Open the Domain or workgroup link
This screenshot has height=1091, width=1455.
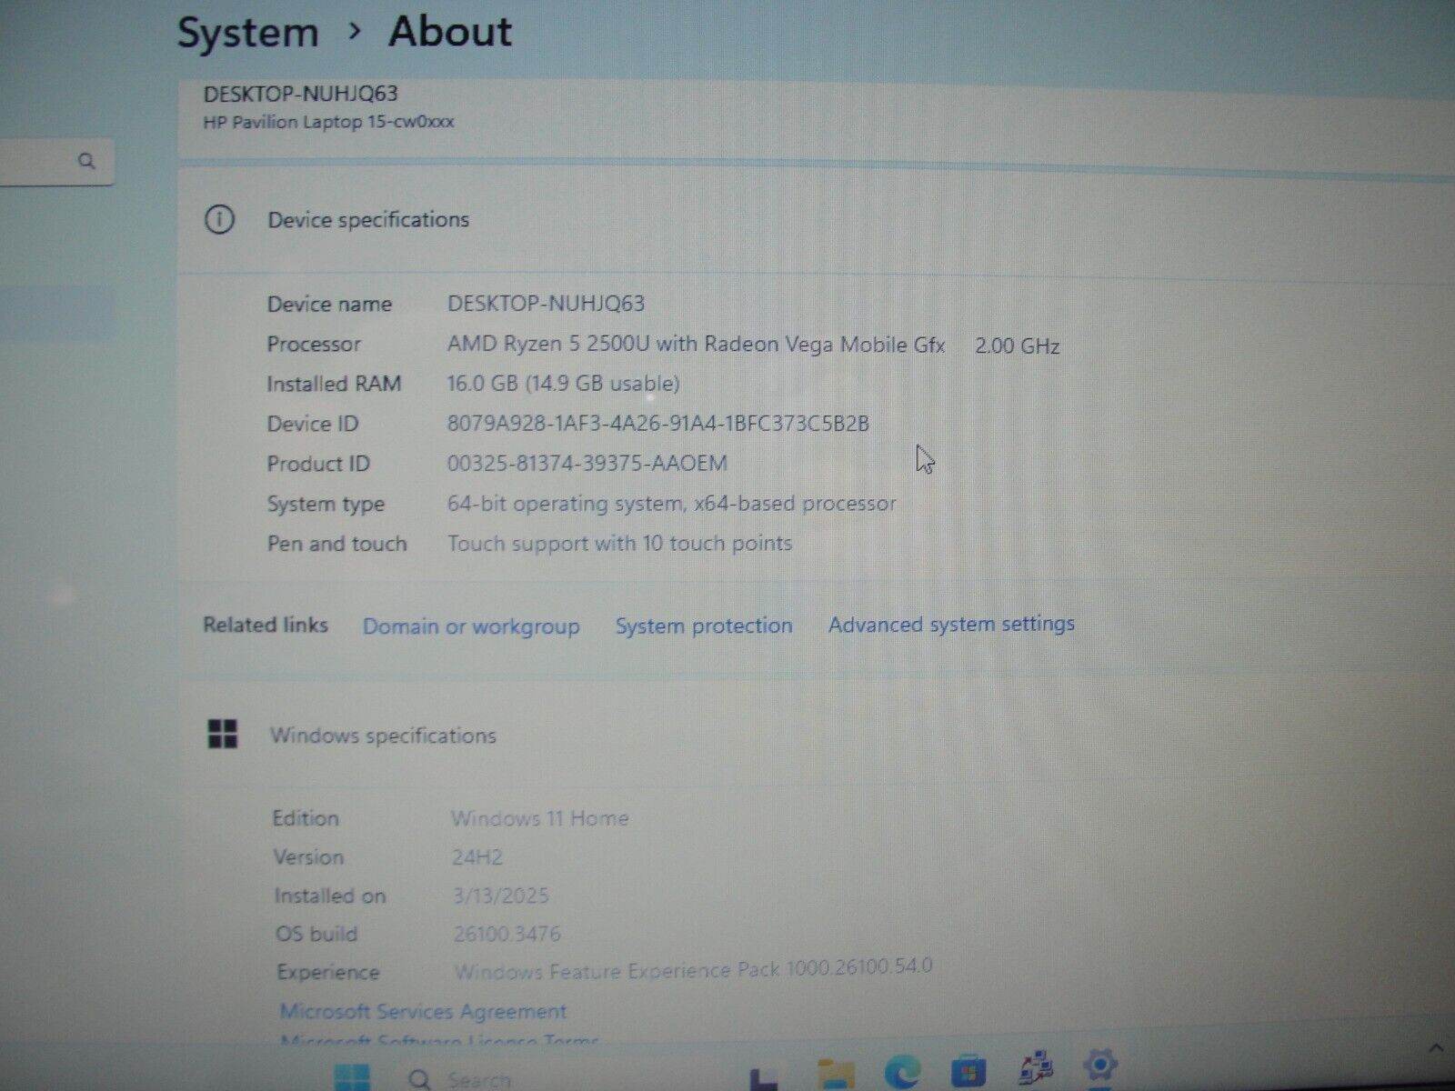471,626
